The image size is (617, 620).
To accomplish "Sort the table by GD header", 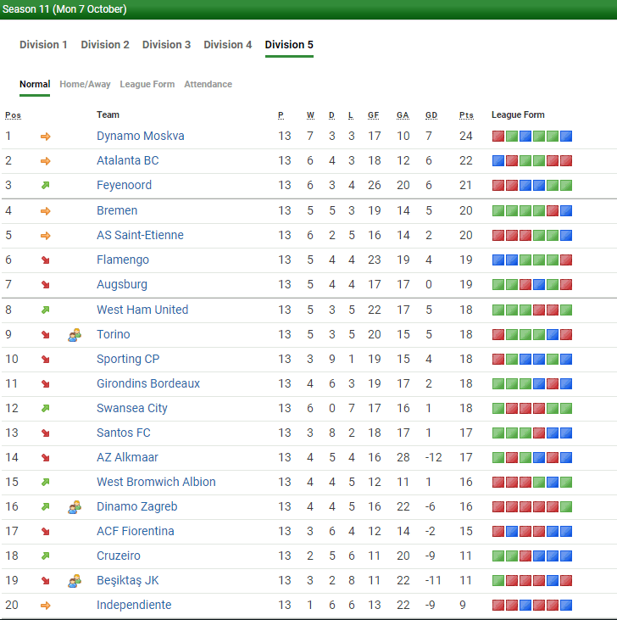I will pyautogui.click(x=431, y=115).
